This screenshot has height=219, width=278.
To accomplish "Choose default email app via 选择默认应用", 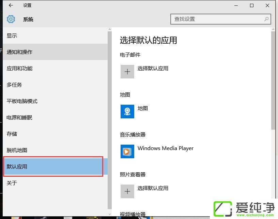I will (153, 68).
